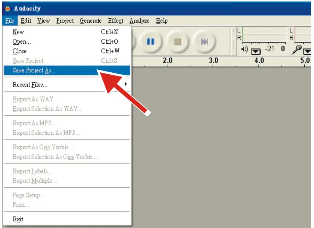Expand the Recent Files... submenu
This screenshot has width=314, height=228.
click(x=67, y=85)
